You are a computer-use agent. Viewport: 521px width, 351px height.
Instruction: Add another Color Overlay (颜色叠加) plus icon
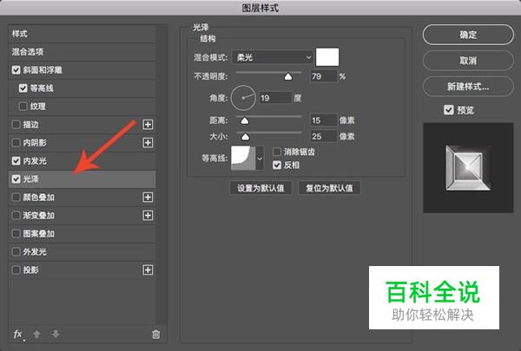tap(148, 198)
